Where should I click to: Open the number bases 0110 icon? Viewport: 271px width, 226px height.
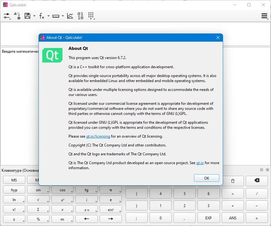click(80, 16)
